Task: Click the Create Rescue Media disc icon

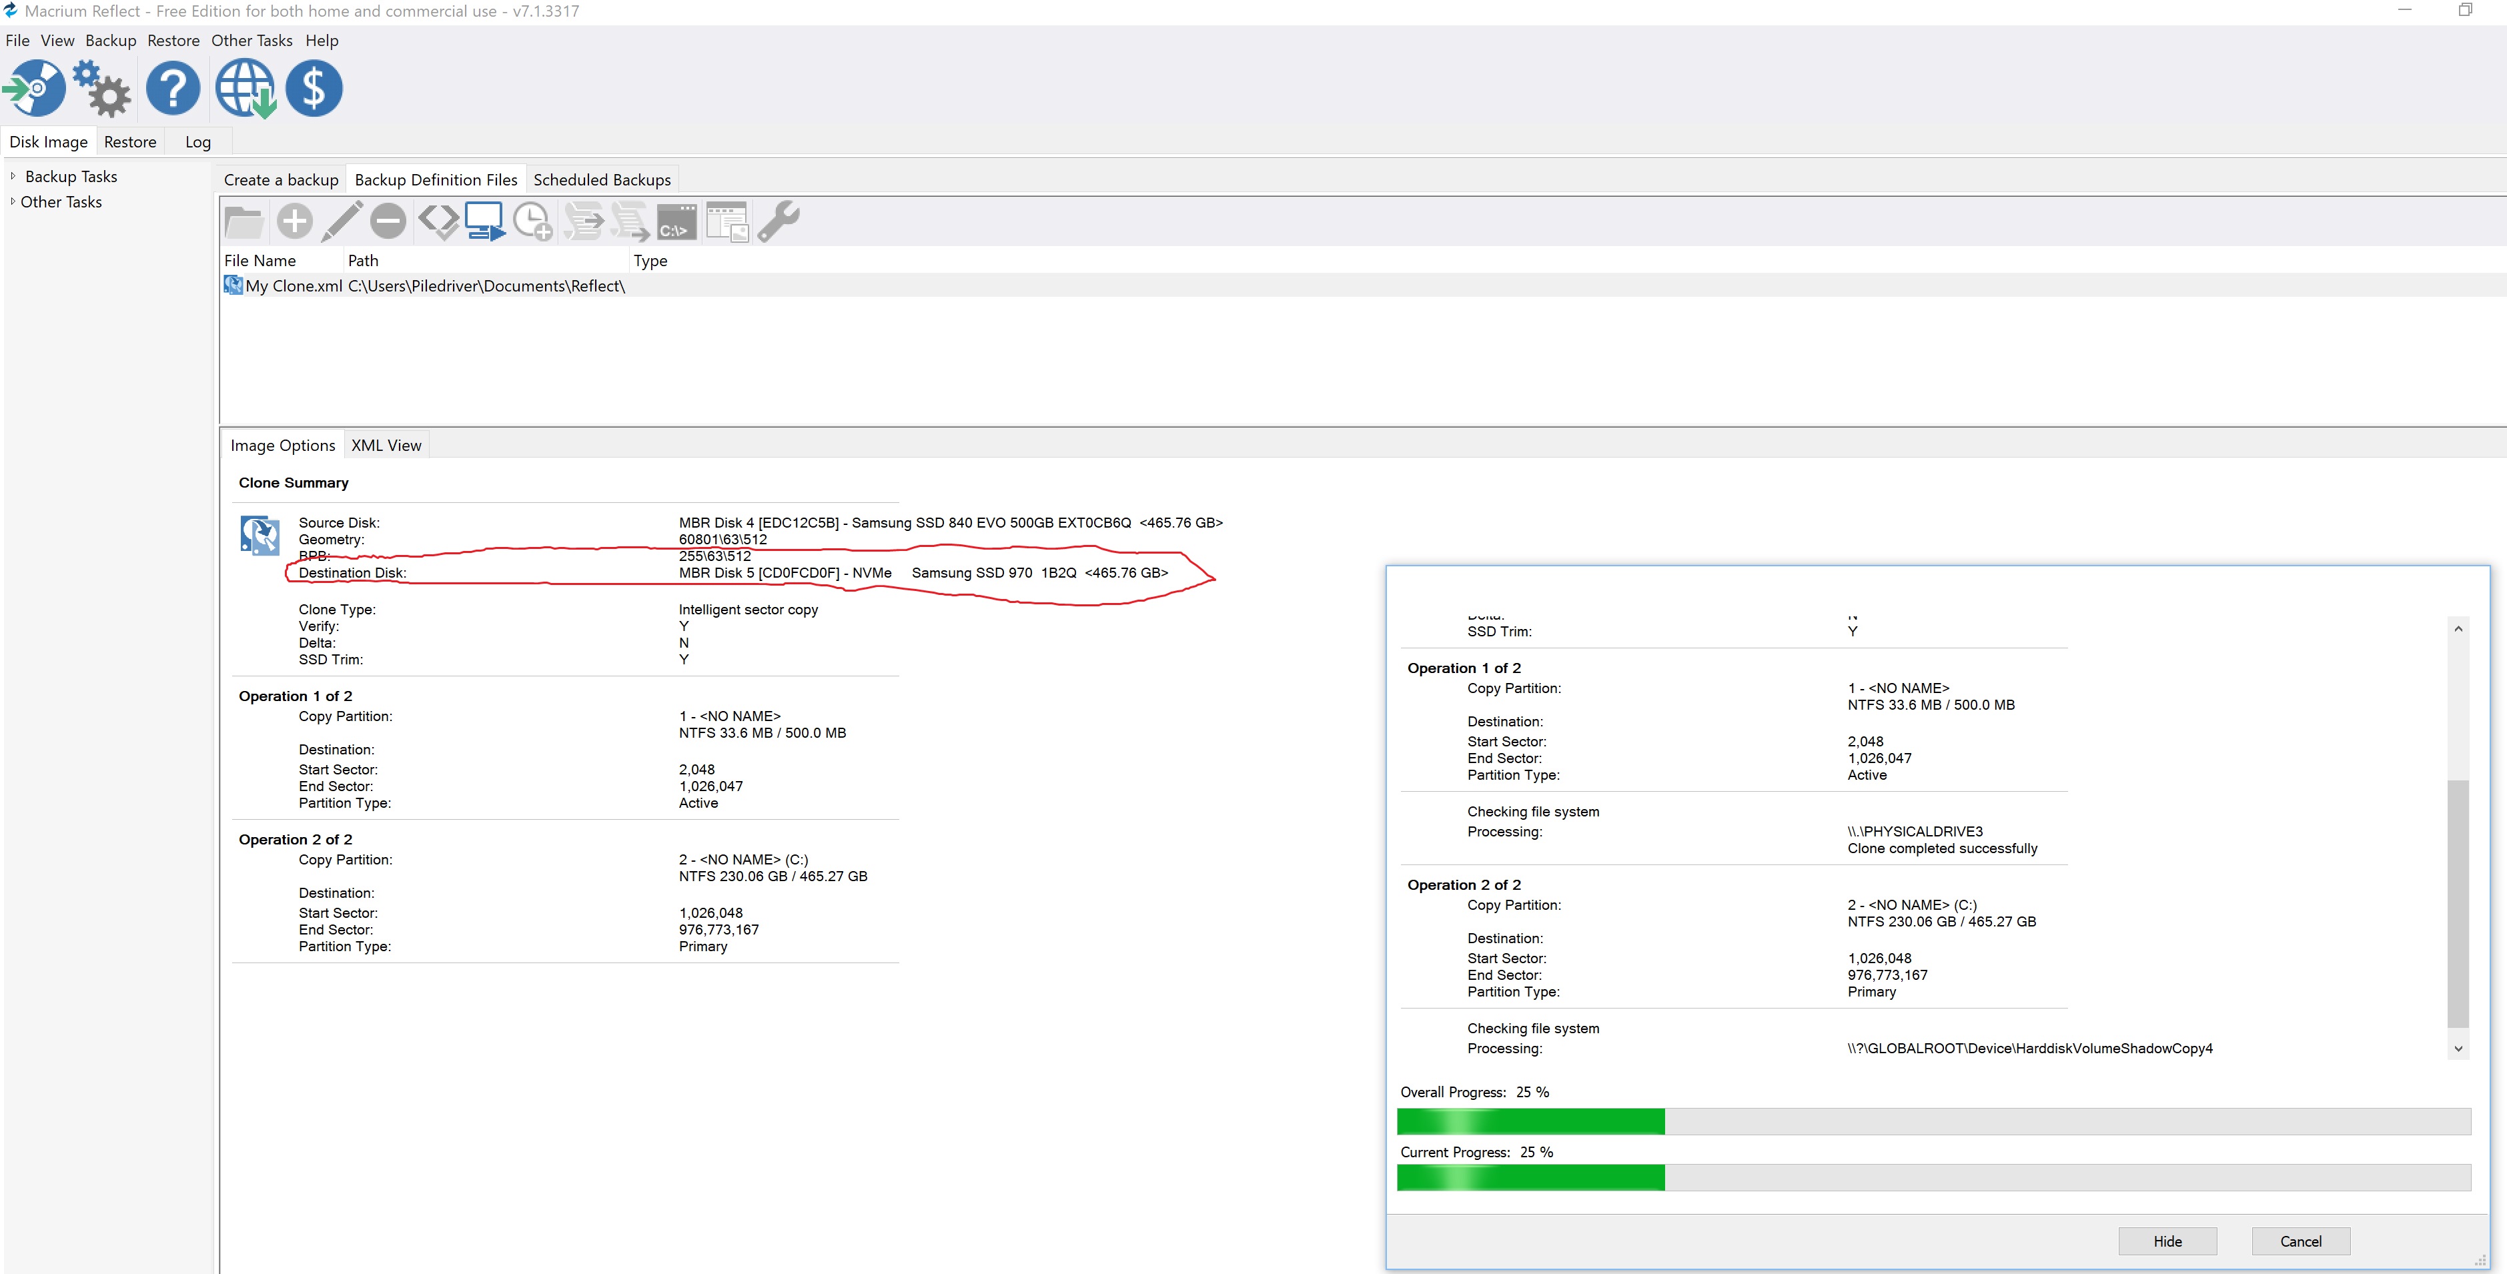Action: [35, 89]
